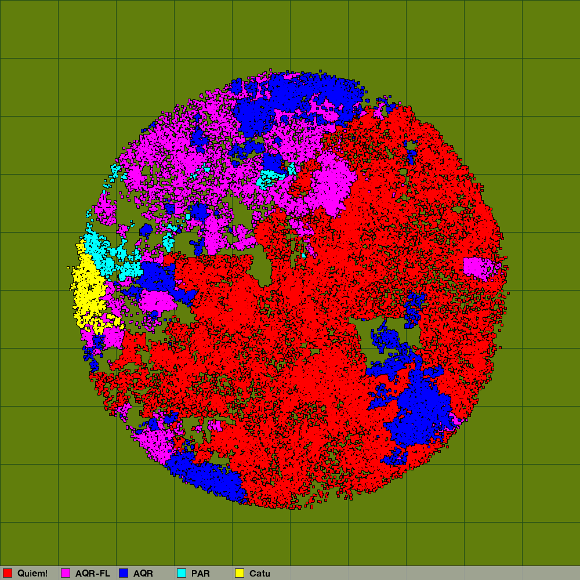This screenshot has width=580, height=580.
Task: Click the red Quiem! legend swatch
Action: pos(8,573)
